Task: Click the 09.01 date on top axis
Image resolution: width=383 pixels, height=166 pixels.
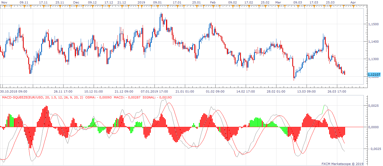Action: (157, 2)
